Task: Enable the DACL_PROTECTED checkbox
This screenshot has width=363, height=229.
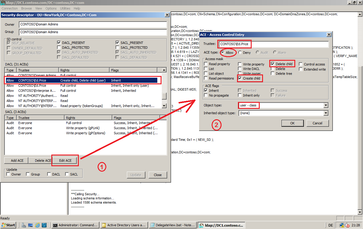Action: 59,48
